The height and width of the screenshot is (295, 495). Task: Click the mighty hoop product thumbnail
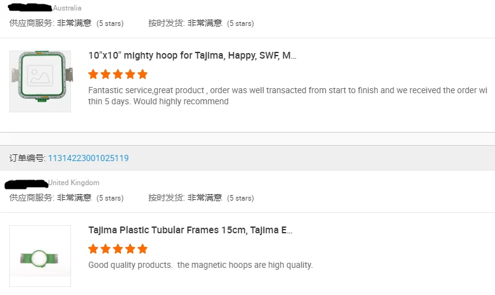click(40, 81)
